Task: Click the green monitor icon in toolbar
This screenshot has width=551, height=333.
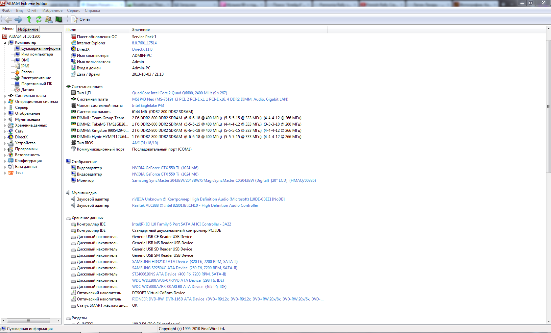Action: pos(59,19)
